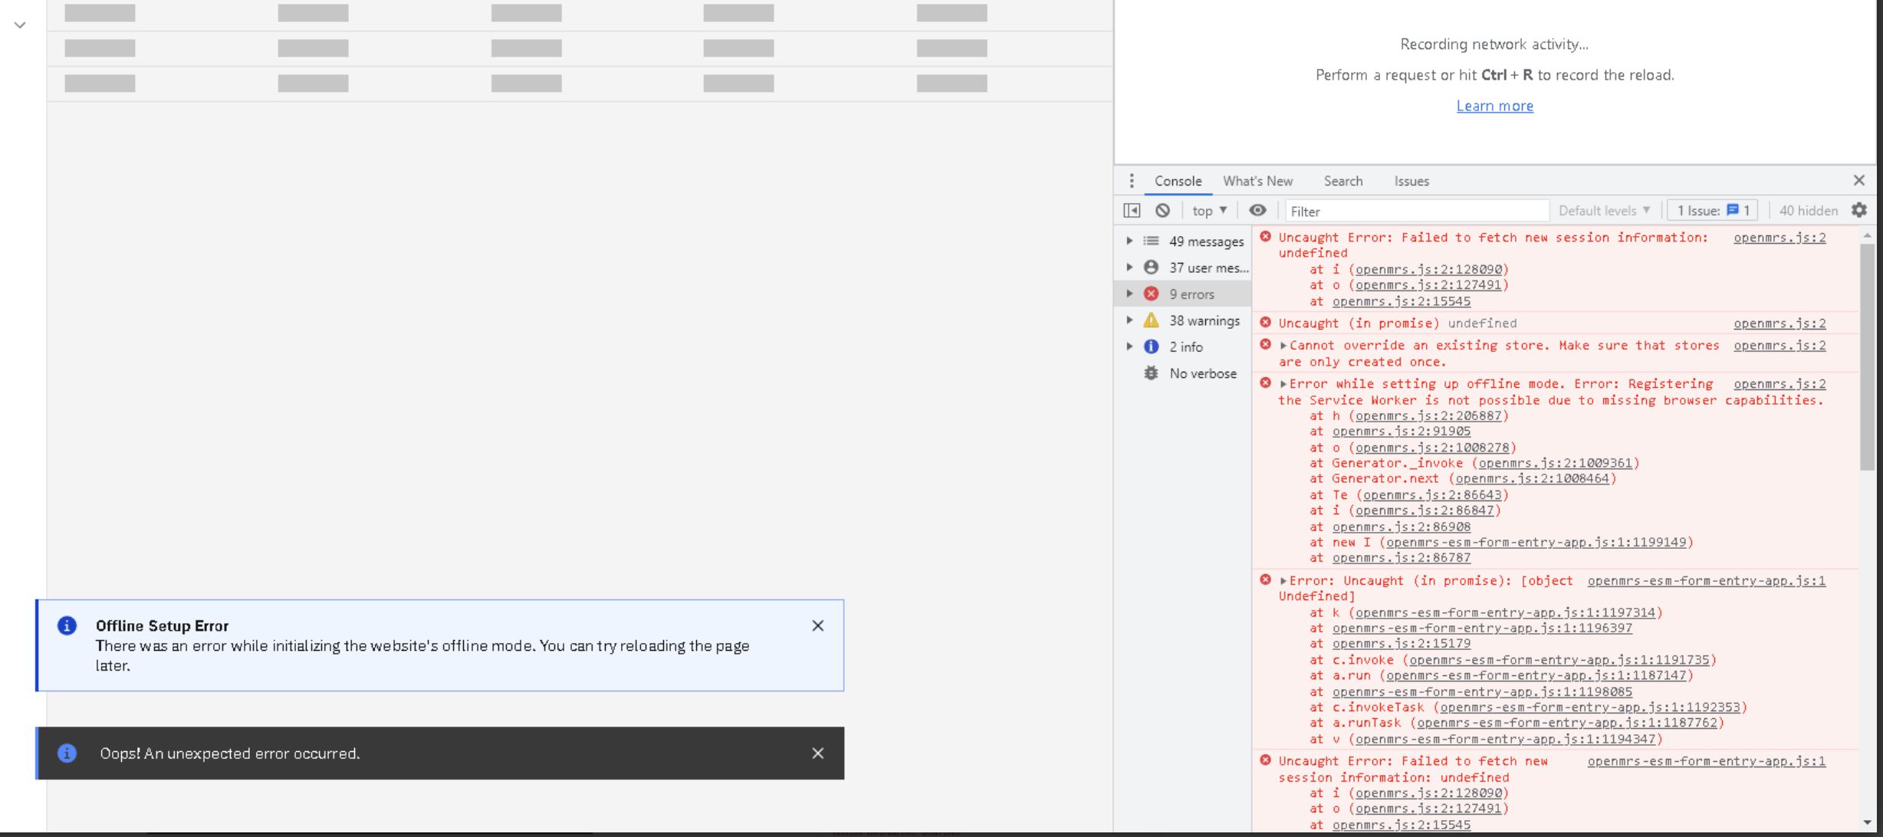
Task: Open console settings gear icon
Action: [x=1859, y=210]
